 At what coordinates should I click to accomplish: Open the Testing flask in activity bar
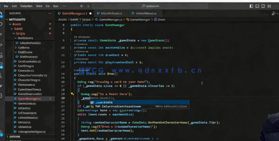point(1,76)
